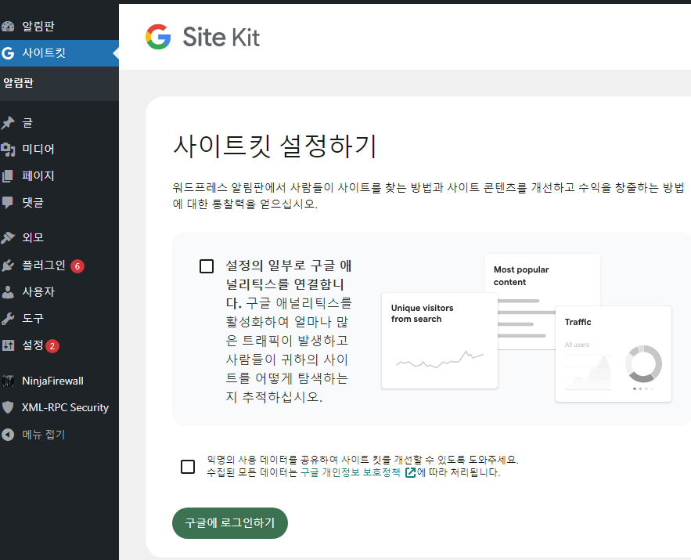Viewport: 691px width, 560px height.
Task: Select the 사이트킷 sidebar menu item
Action: tap(47, 53)
